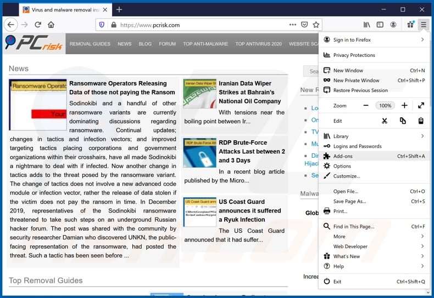
Task: Click the PCrisk logo
Action: [x=34, y=43]
